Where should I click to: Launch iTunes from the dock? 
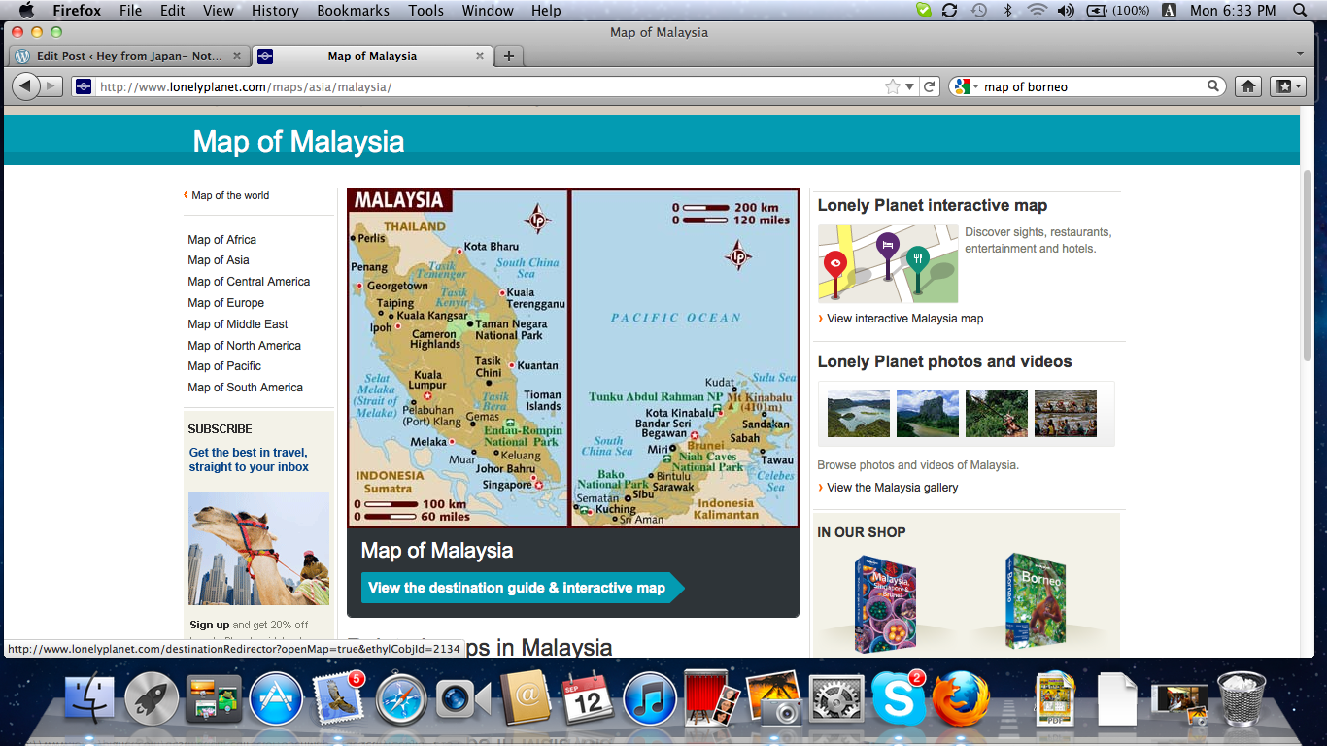pyautogui.click(x=647, y=699)
